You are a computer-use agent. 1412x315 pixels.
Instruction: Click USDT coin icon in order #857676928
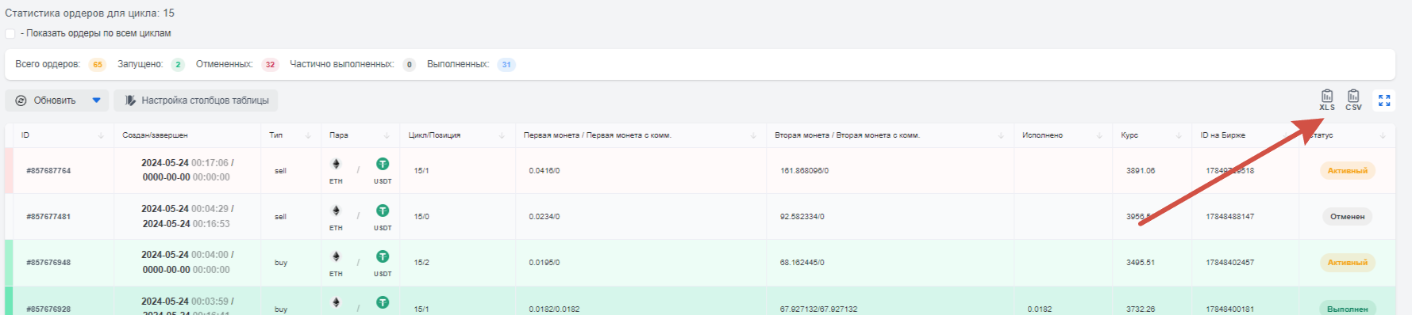(383, 302)
